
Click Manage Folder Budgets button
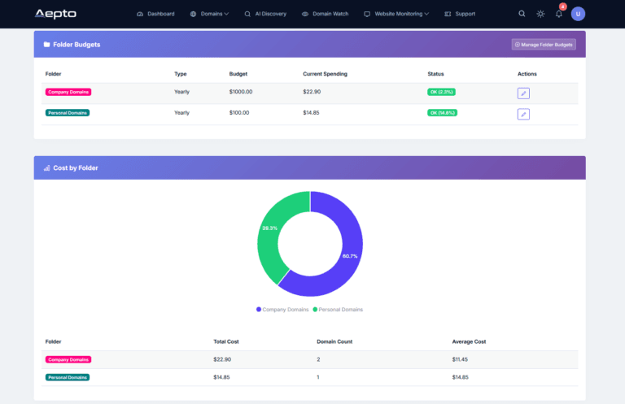click(544, 45)
